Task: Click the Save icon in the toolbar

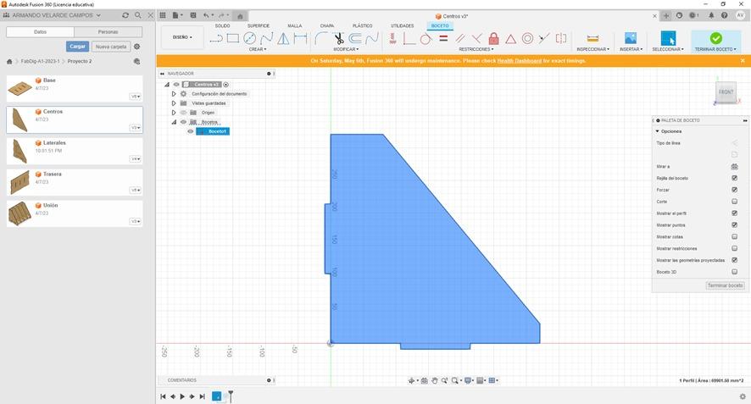Action: coord(193,15)
